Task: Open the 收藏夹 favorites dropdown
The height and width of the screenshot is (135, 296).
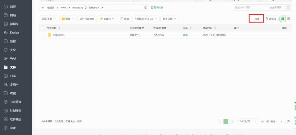Action: pyautogui.click(x=107, y=19)
